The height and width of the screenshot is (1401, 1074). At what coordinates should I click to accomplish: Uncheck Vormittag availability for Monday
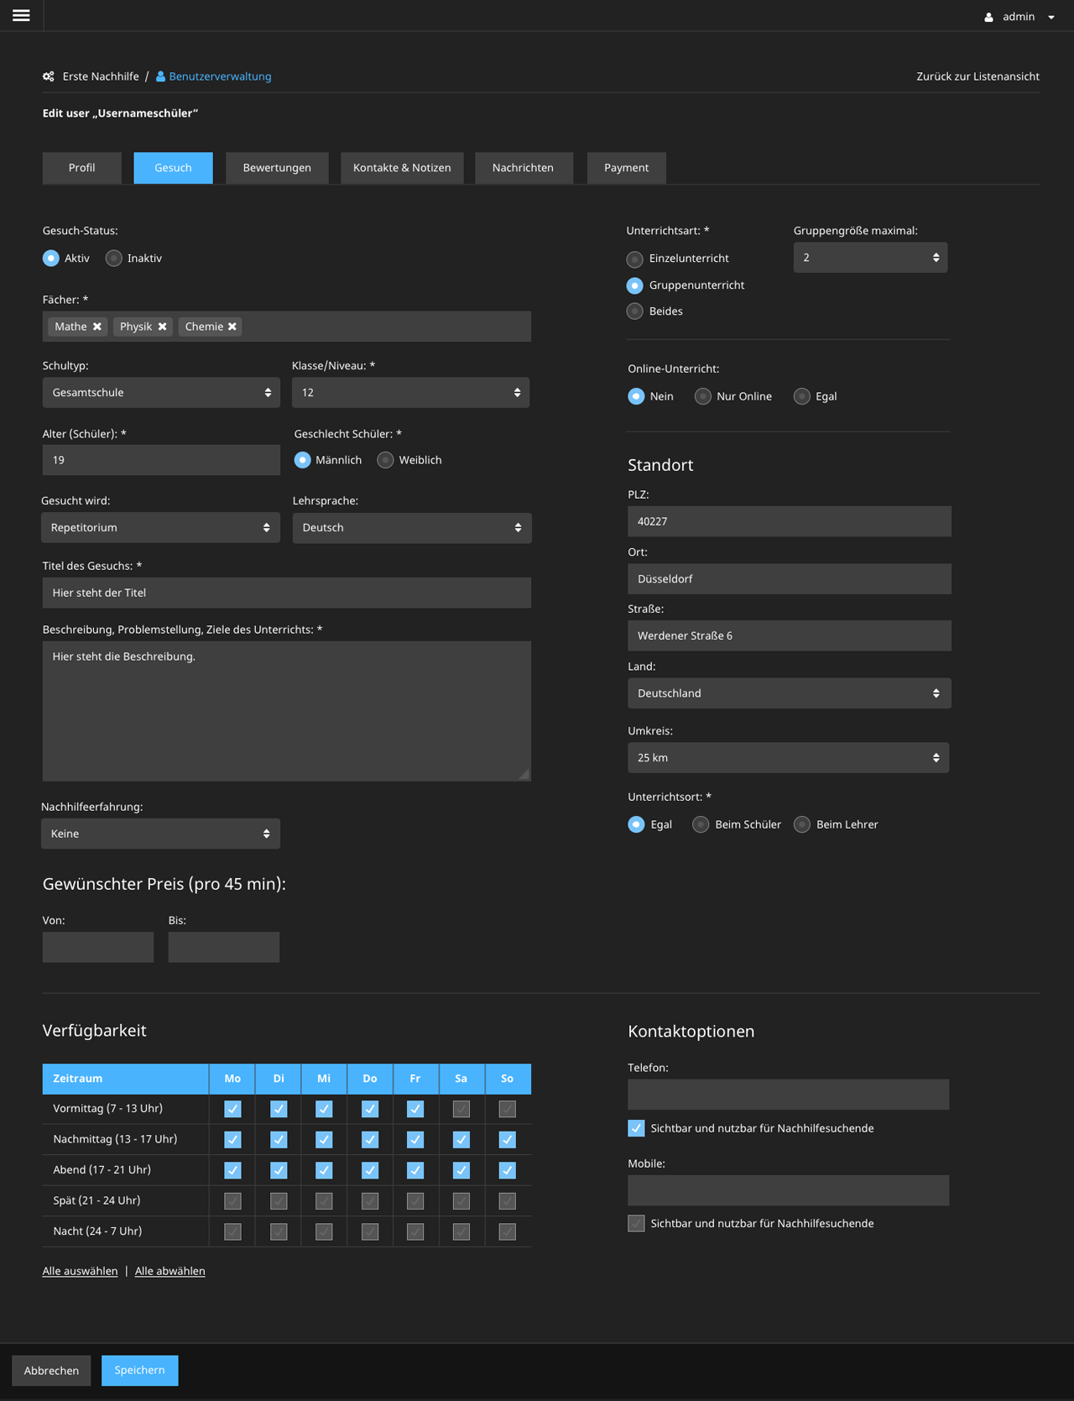[x=232, y=1109]
